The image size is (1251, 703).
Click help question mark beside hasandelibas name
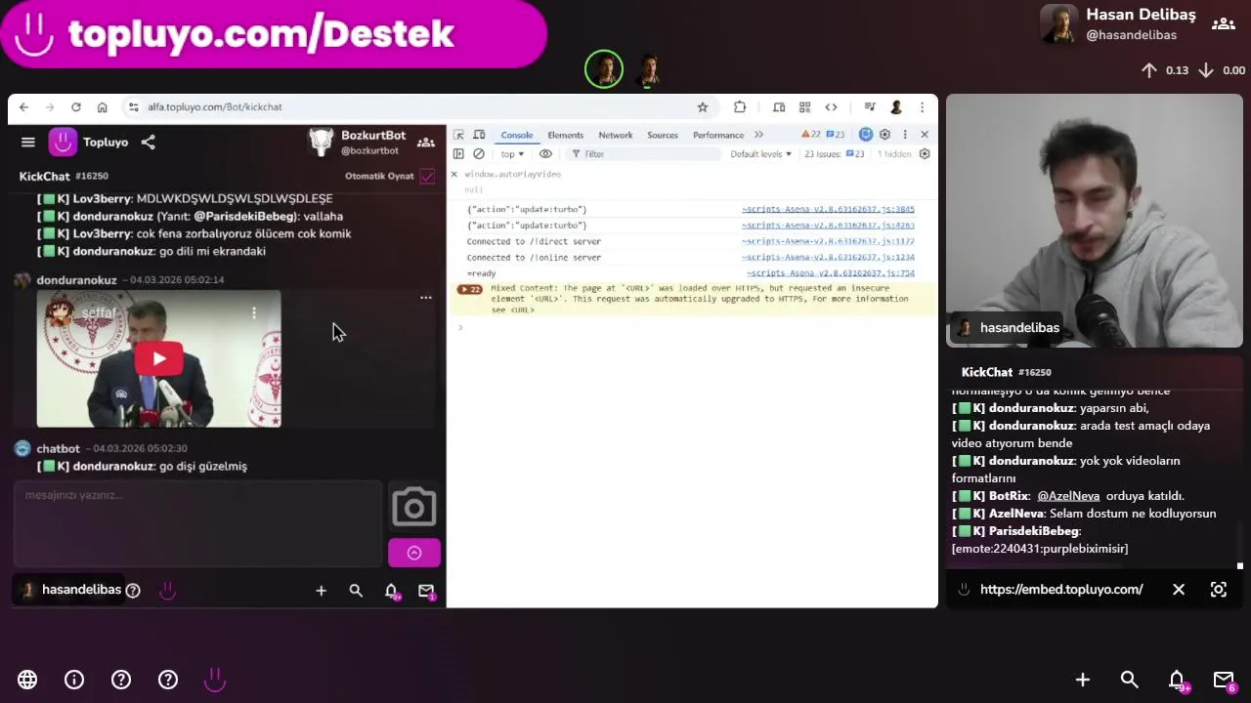[x=133, y=591]
